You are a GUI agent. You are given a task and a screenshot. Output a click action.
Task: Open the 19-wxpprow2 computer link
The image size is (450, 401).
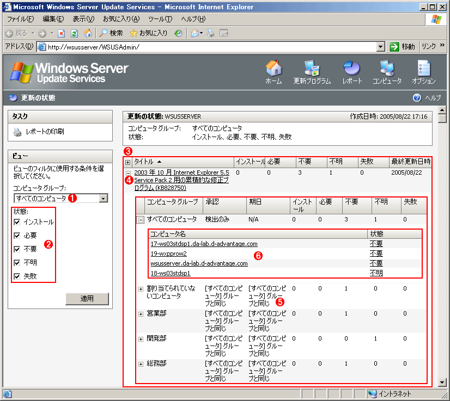point(169,254)
